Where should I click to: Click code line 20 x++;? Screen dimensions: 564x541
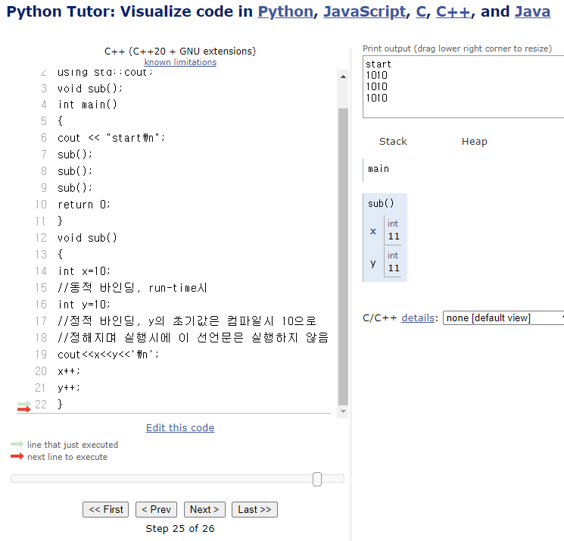pyautogui.click(x=69, y=371)
